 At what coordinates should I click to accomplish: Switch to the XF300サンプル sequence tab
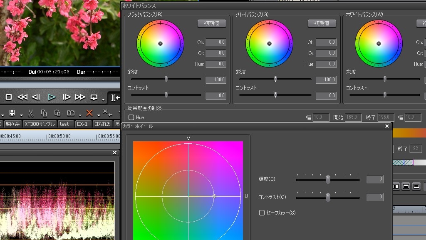40,124
